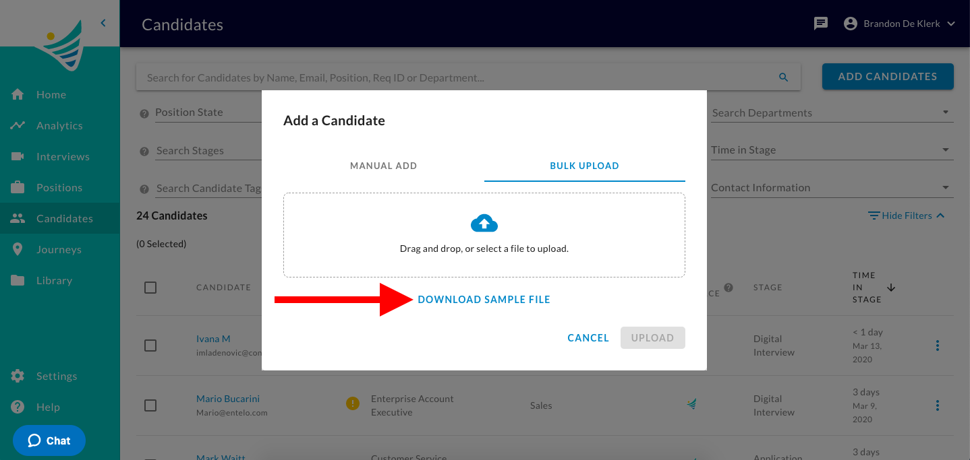Open the Ivana M row actions menu
970x460 pixels.
pos(938,346)
